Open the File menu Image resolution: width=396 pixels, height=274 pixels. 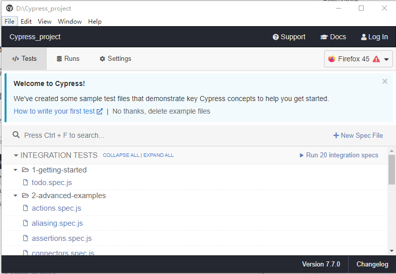pos(10,22)
